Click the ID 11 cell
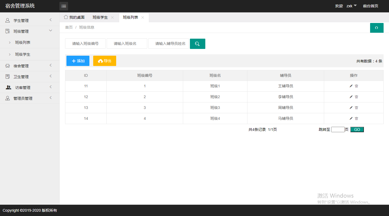The image size is (389, 216). tap(86, 86)
